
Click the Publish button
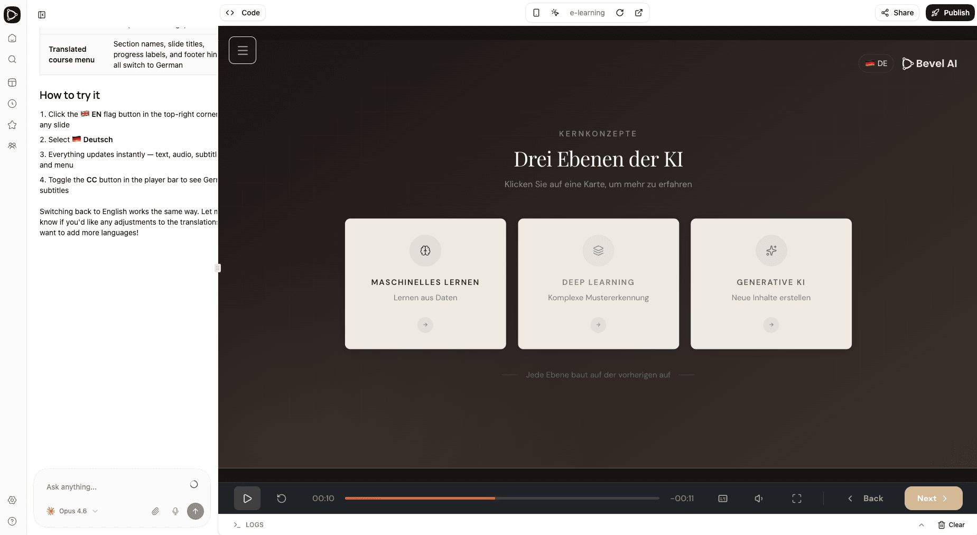coord(950,12)
